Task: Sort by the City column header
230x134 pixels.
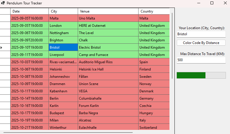Action: click(63, 11)
